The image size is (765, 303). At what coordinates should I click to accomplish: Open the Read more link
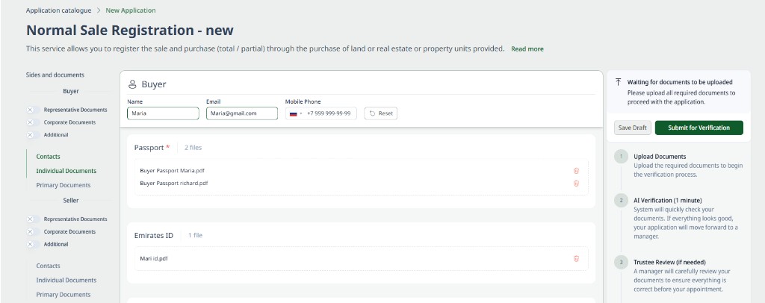pyautogui.click(x=527, y=49)
